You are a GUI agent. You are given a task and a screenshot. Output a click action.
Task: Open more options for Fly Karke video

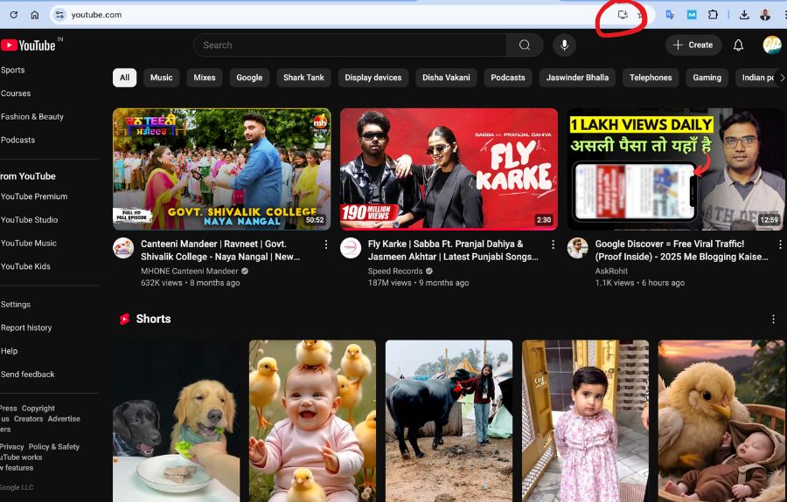pyautogui.click(x=553, y=244)
